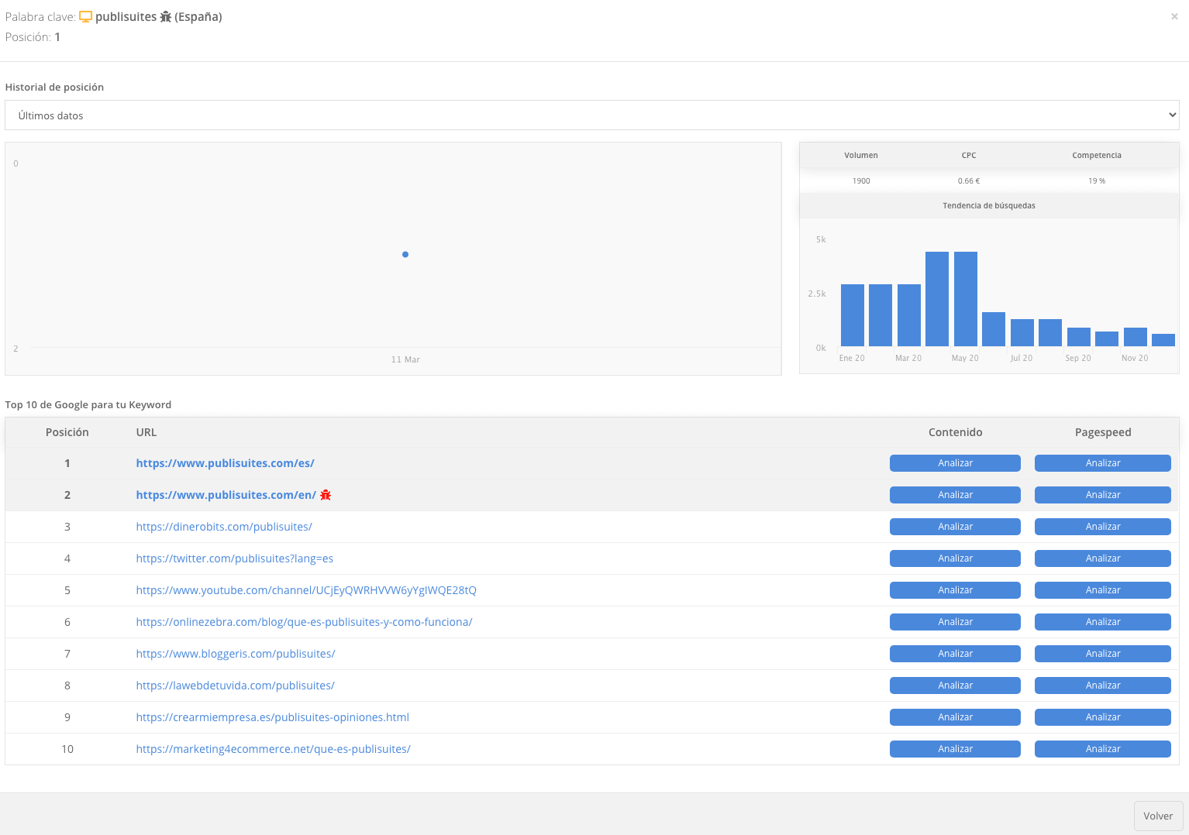
Task: Open the Twitter profile link at position 4
Action: (234, 558)
